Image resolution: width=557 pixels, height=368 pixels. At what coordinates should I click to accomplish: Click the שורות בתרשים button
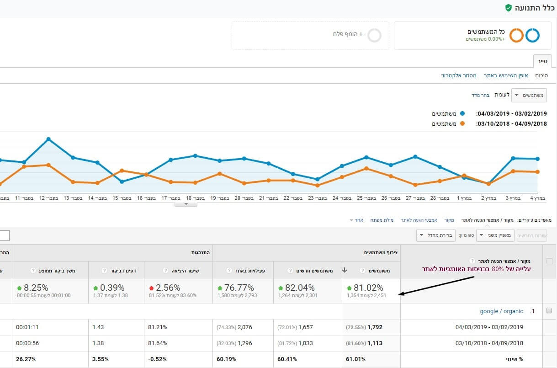pos(531,235)
